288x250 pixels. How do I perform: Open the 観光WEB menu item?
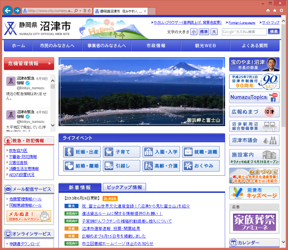coord(205,46)
